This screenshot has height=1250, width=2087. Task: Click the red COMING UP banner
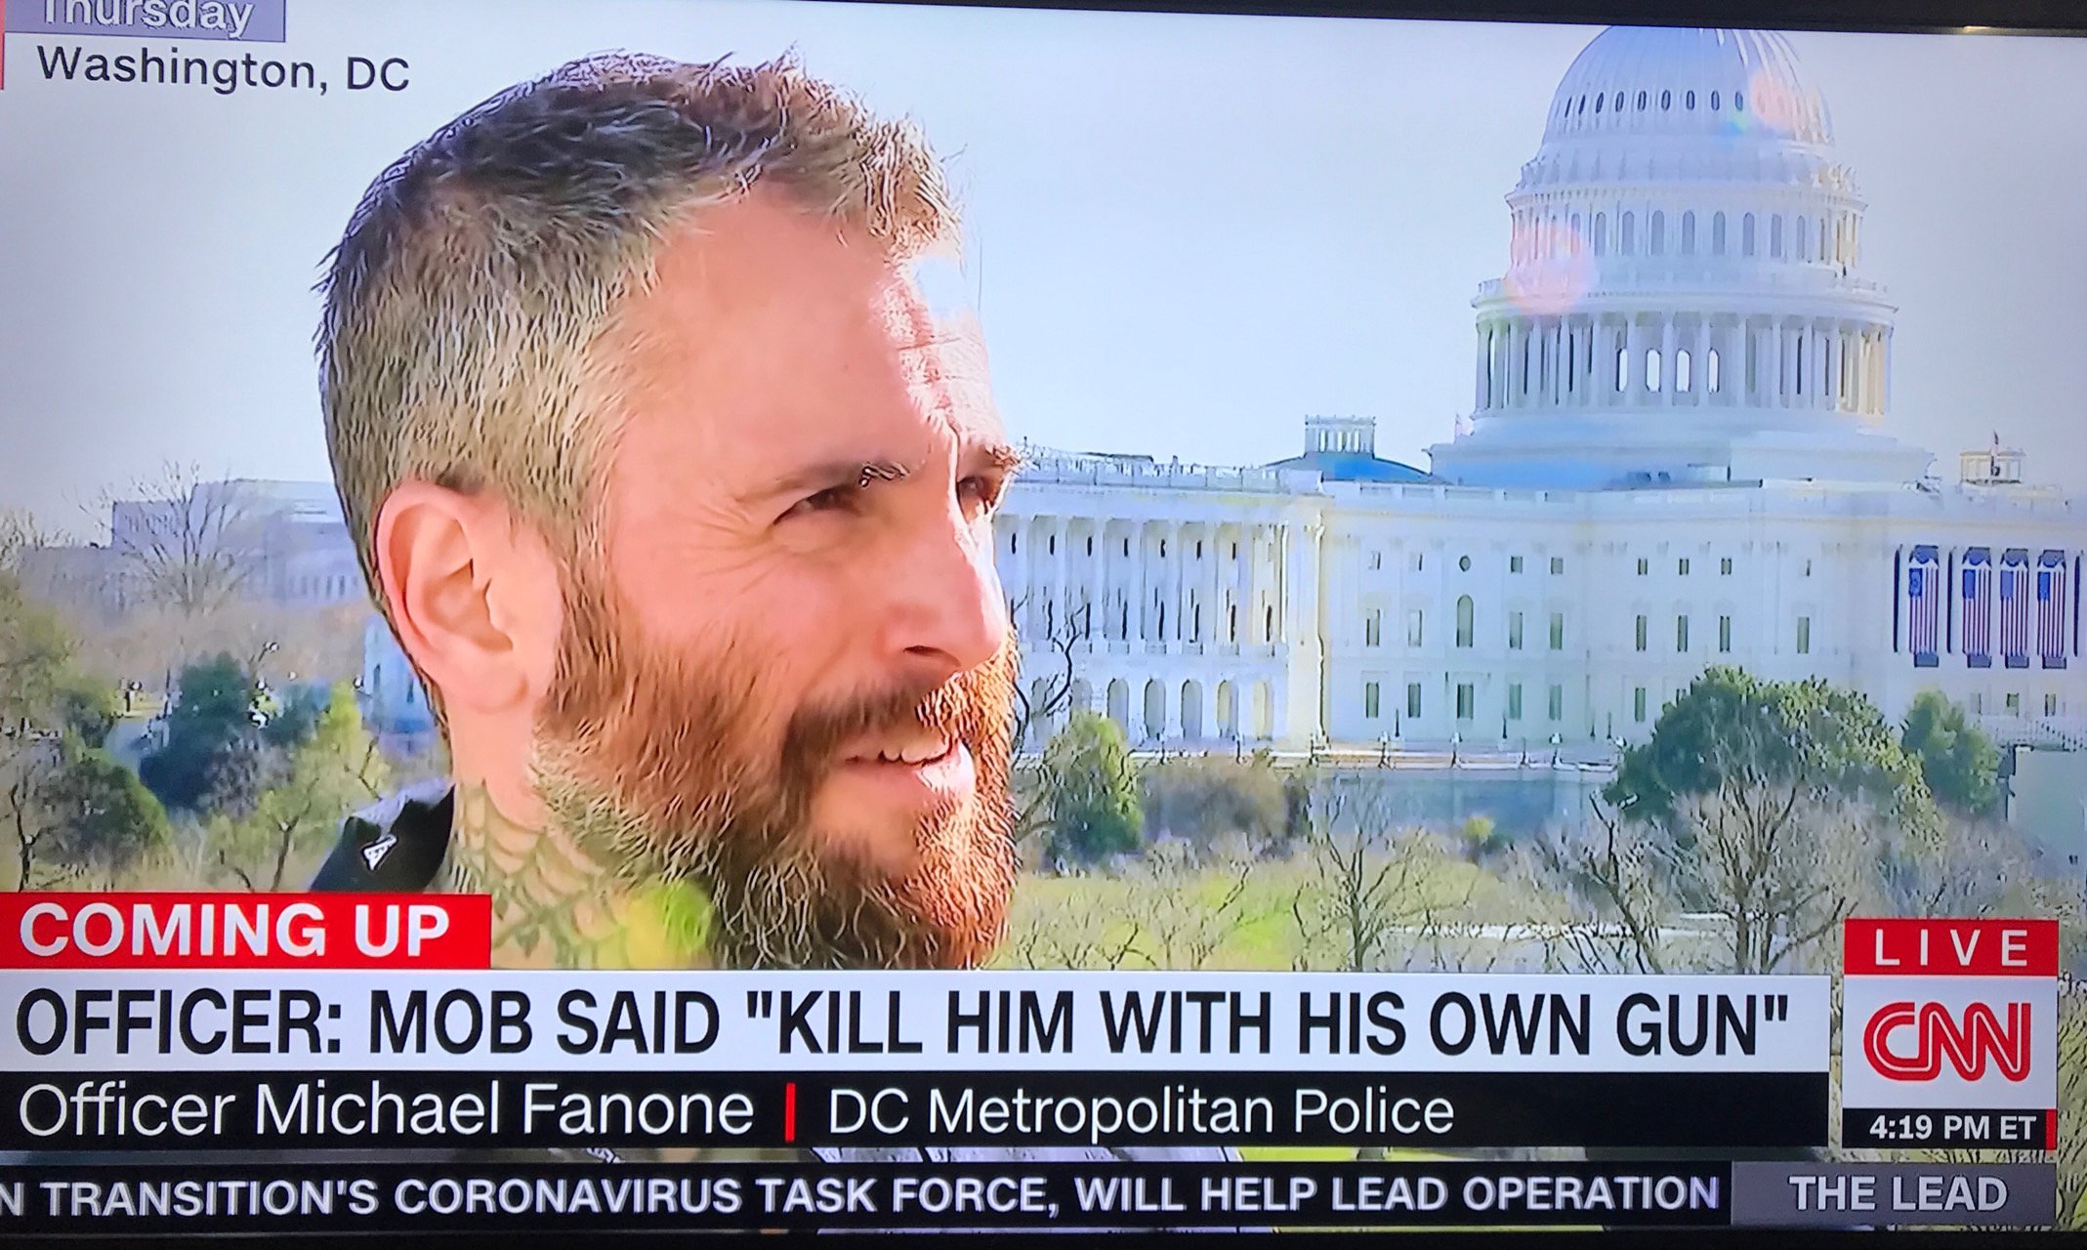tap(242, 931)
